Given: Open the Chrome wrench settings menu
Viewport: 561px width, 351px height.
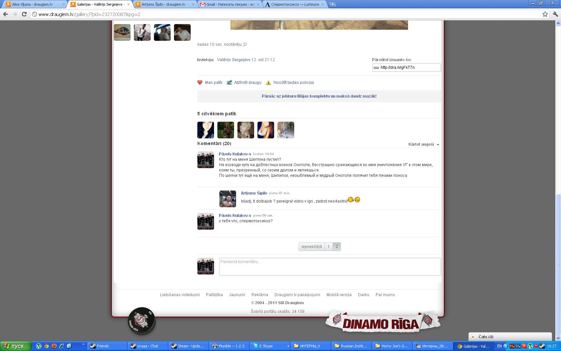Looking at the screenshot, I should [x=555, y=14].
